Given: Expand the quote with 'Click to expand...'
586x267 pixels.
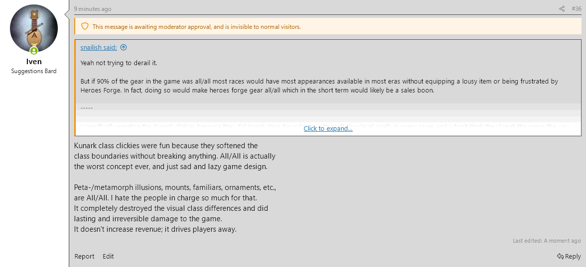Looking at the screenshot, I should 328,128.
